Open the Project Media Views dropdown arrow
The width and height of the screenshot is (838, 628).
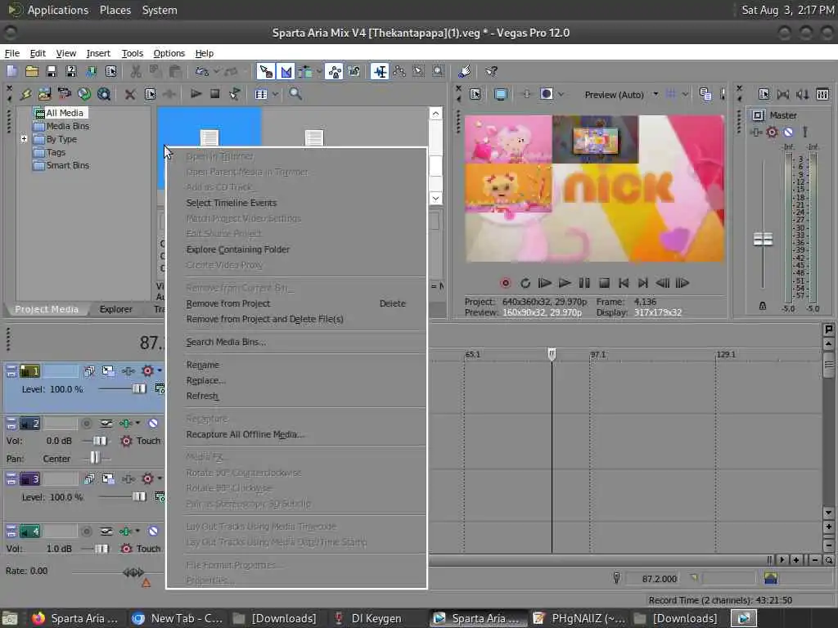pyautogui.click(x=275, y=94)
